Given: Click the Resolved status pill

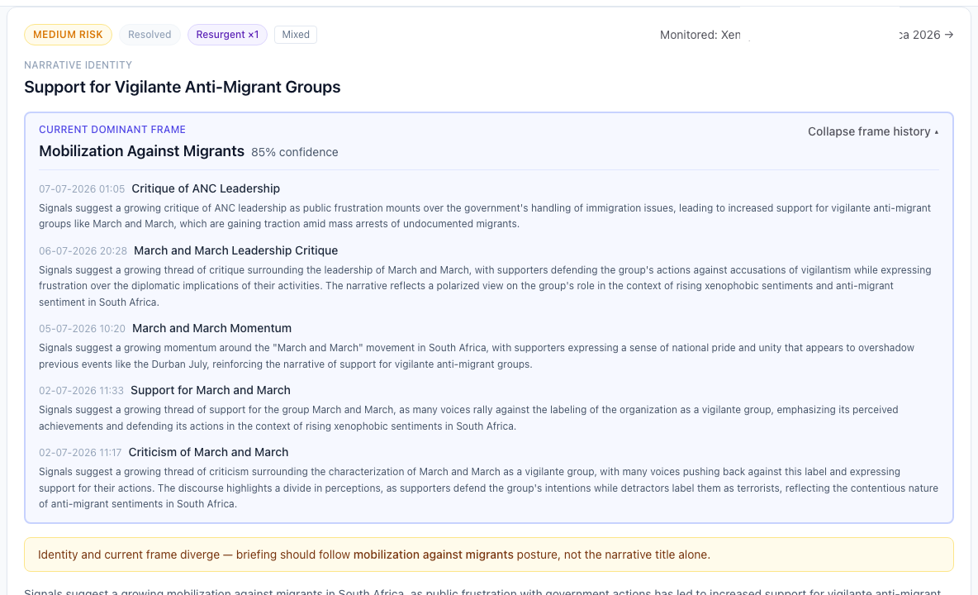Looking at the screenshot, I should [x=150, y=35].
